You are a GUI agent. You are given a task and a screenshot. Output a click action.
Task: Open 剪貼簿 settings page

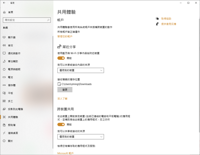pyautogui.click(x=27, y=125)
